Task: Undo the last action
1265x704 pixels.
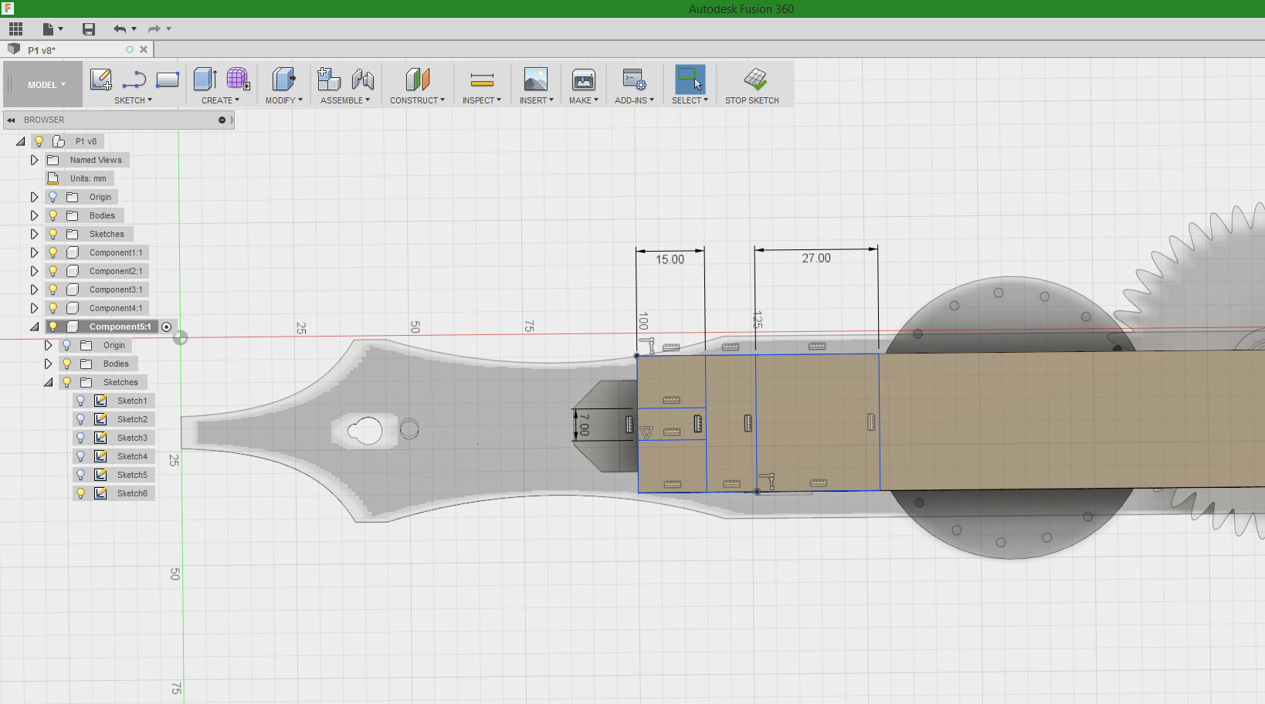Action: (x=120, y=29)
